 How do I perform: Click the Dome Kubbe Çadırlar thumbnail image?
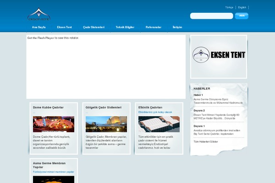click(x=54, y=124)
